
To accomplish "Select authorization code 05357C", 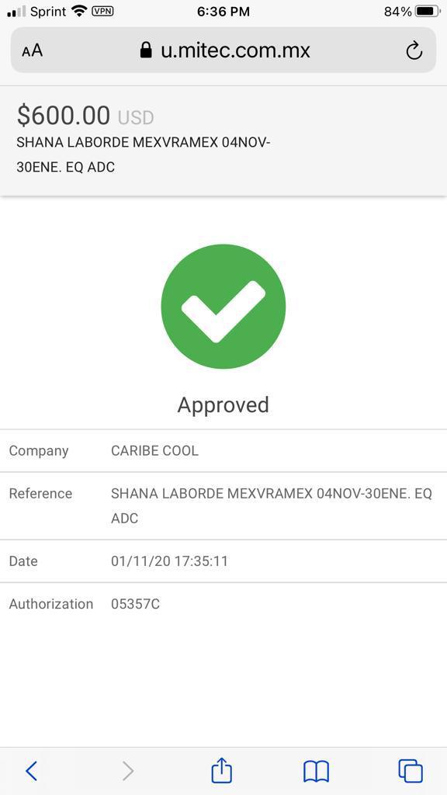I will pos(135,604).
